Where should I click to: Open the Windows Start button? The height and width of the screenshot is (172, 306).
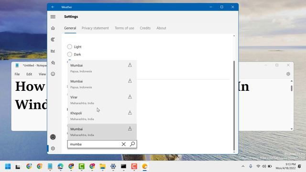(8, 166)
